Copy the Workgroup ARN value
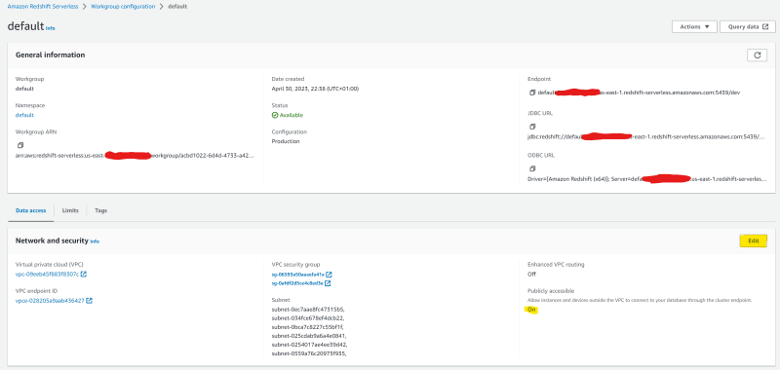 pos(20,145)
